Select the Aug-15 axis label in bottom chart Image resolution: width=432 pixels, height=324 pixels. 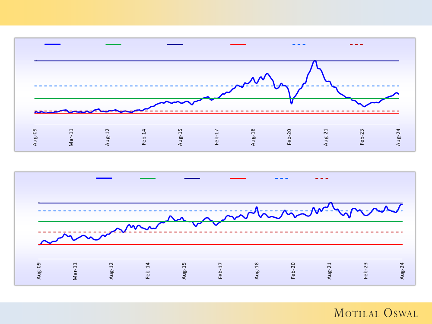[184, 270]
